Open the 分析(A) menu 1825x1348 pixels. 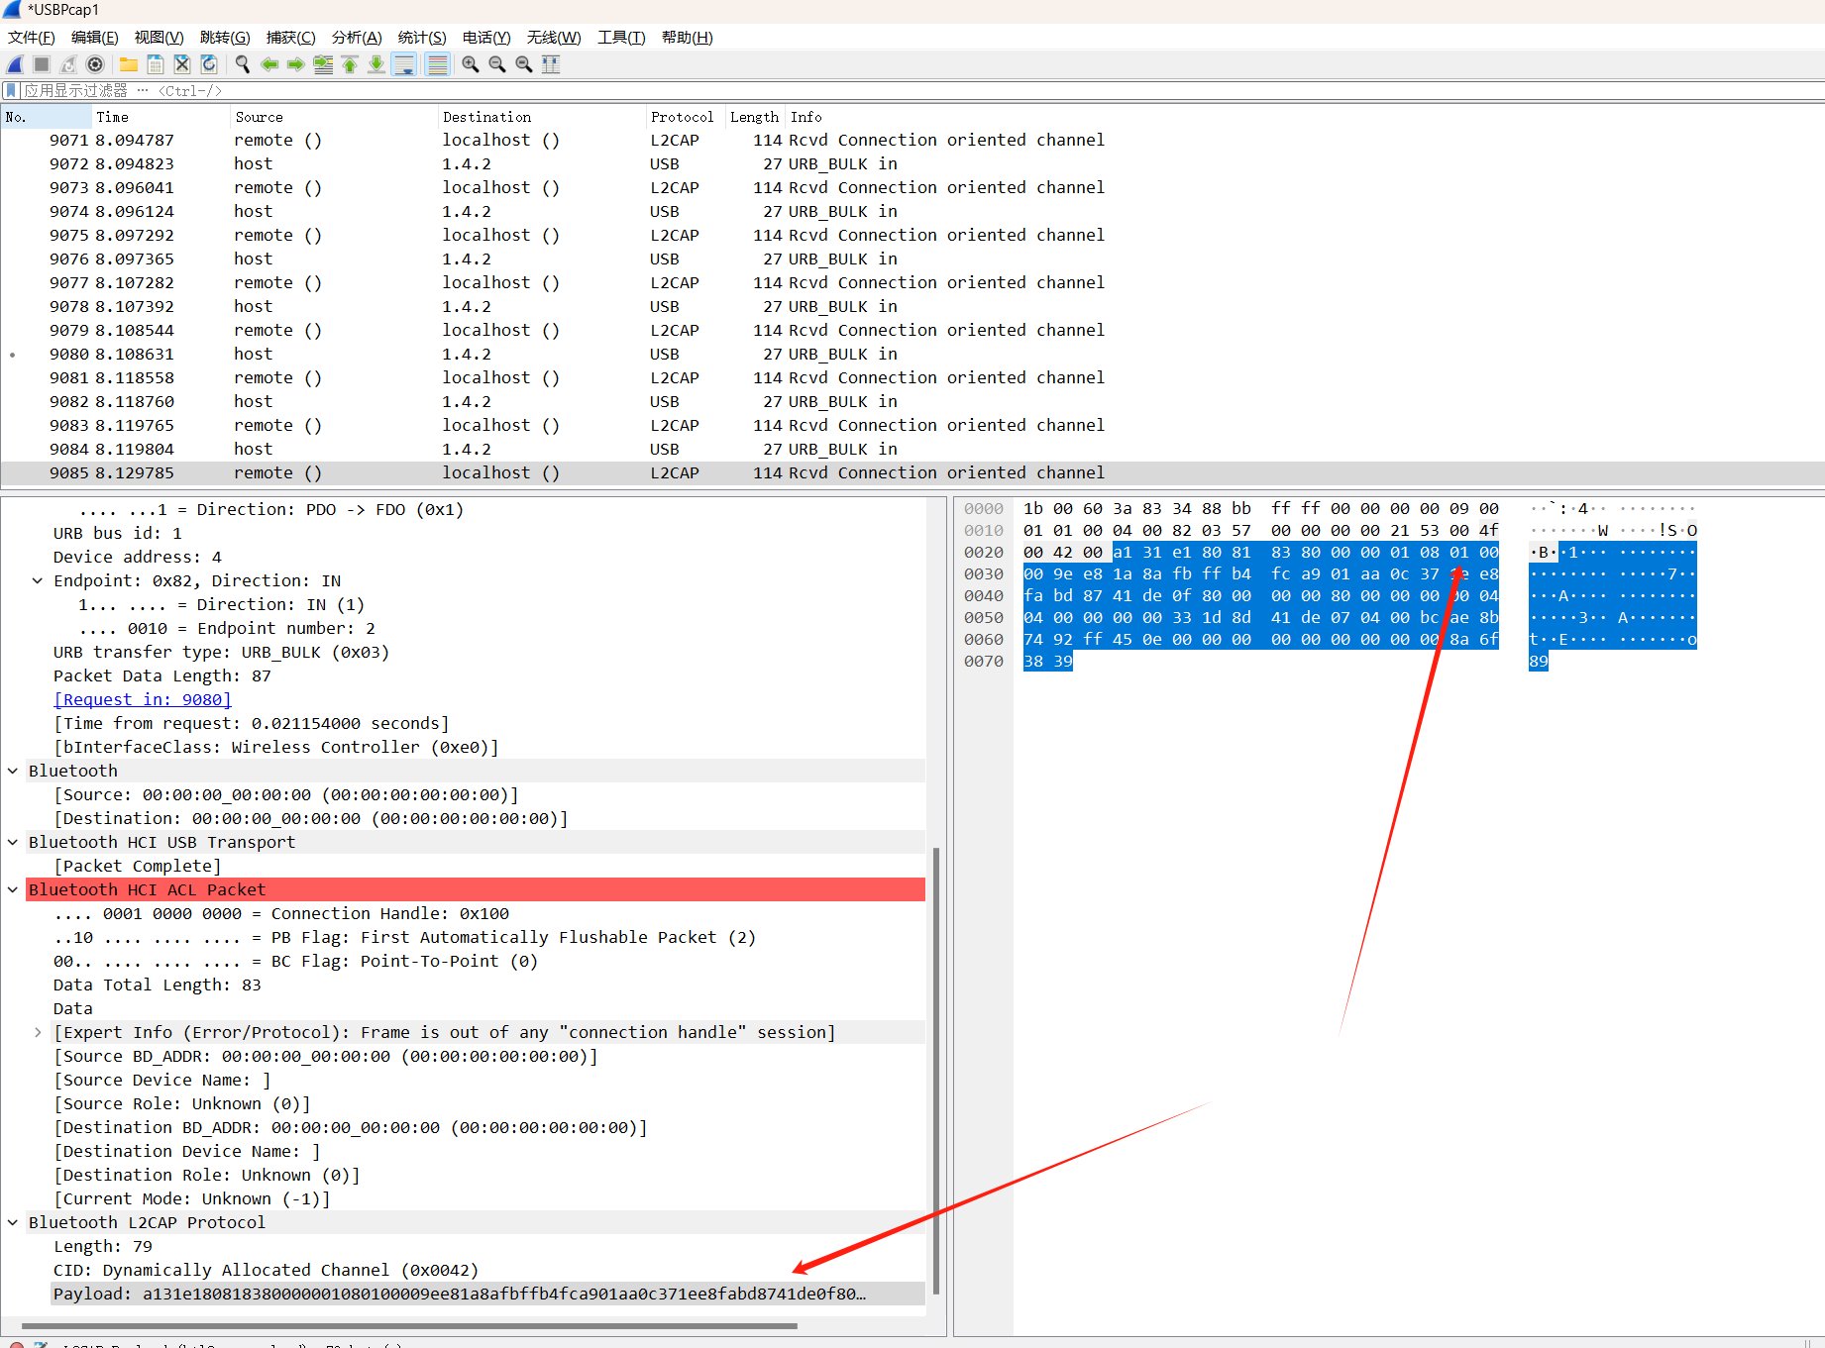tap(357, 38)
